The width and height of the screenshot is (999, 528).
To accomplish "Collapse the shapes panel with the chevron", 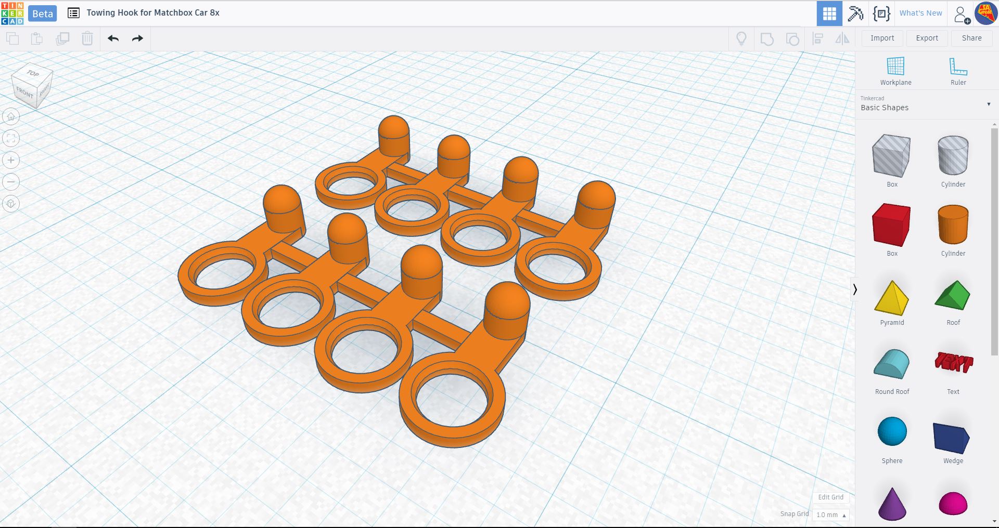I will (x=854, y=289).
